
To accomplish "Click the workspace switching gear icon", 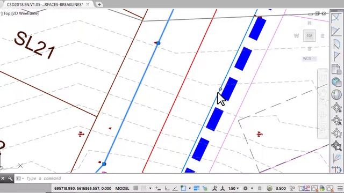I will [x=245, y=188].
